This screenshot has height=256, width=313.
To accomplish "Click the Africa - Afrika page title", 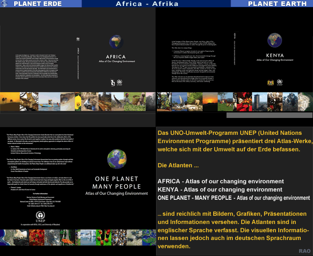I will pyautogui.click(x=147, y=4).
